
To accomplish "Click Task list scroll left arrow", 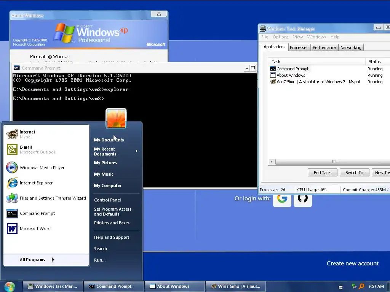I will [x=272, y=162].
